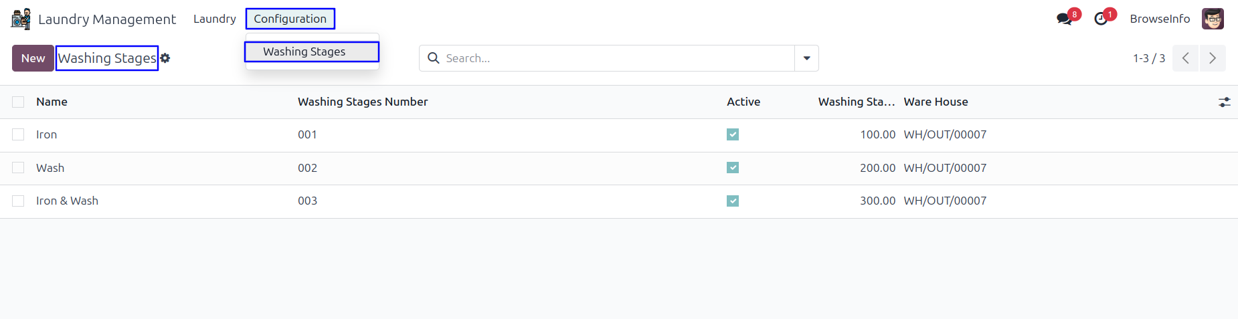This screenshot has width=1238, height=319.
Task: Open the WH/OUT/00007 warehouse for Iron
Action: tap(945, 134)
